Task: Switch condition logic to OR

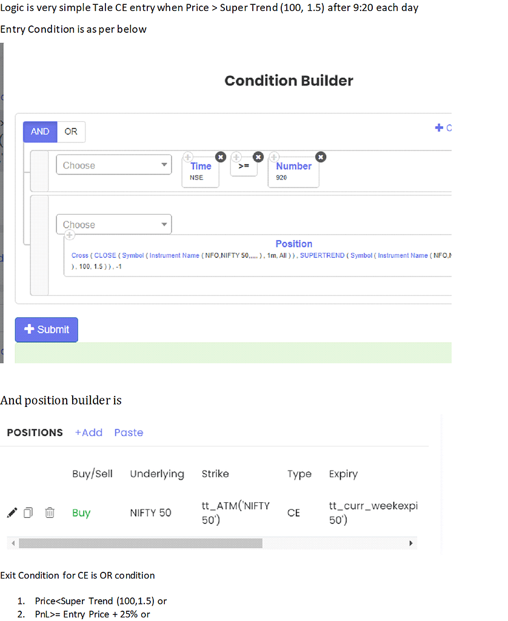Action: click(71, 132)
